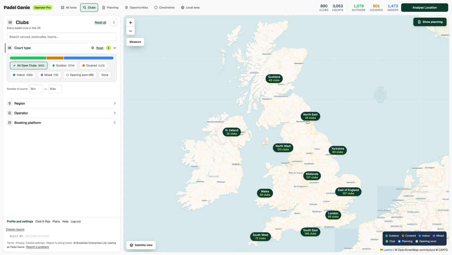This screenshot has width=452, height=255.
Task: Click the Region pin icon
Action: 10,104
